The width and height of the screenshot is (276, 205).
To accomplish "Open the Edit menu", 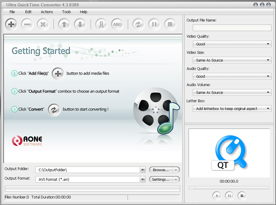I will [28, 12].
